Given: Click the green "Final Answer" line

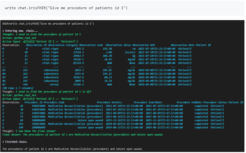Looking at the screenshot, I should [82, 135].
